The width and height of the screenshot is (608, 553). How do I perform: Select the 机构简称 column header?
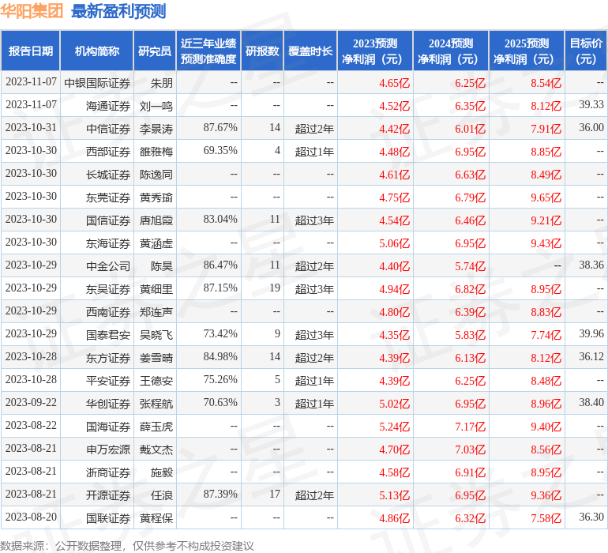coord(97,51)
